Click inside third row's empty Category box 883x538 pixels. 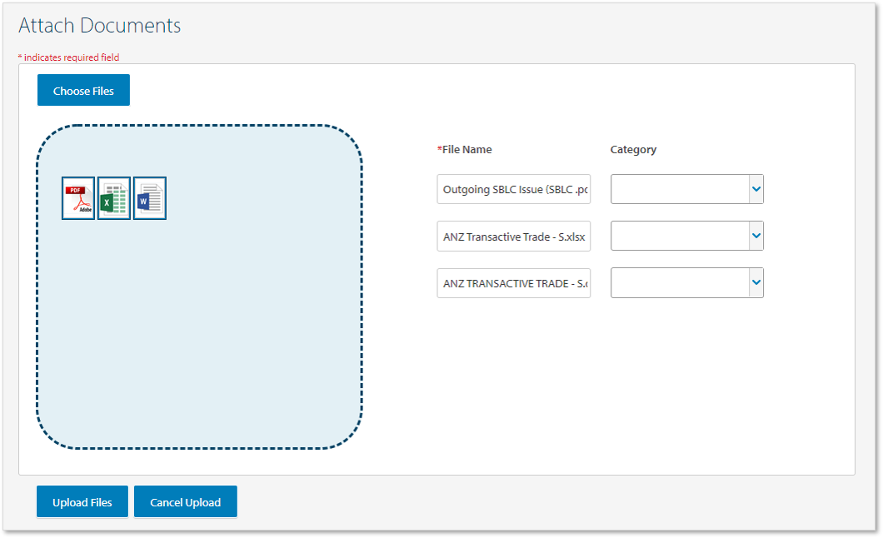[x=679, y=282]
